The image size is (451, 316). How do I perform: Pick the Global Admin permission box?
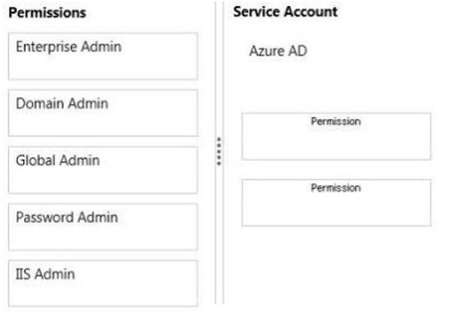[x=103, y=170]
